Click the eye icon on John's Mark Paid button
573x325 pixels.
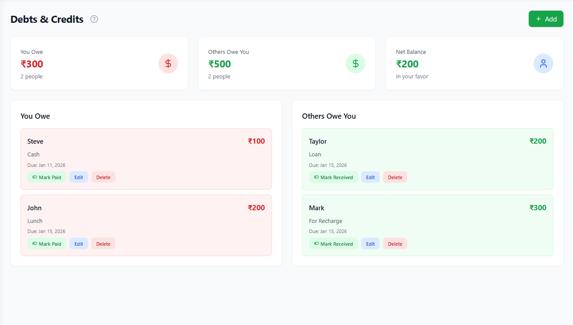[35, 244]
